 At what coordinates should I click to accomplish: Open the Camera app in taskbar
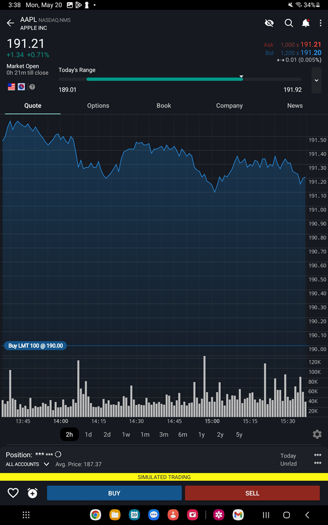point(192,515)
